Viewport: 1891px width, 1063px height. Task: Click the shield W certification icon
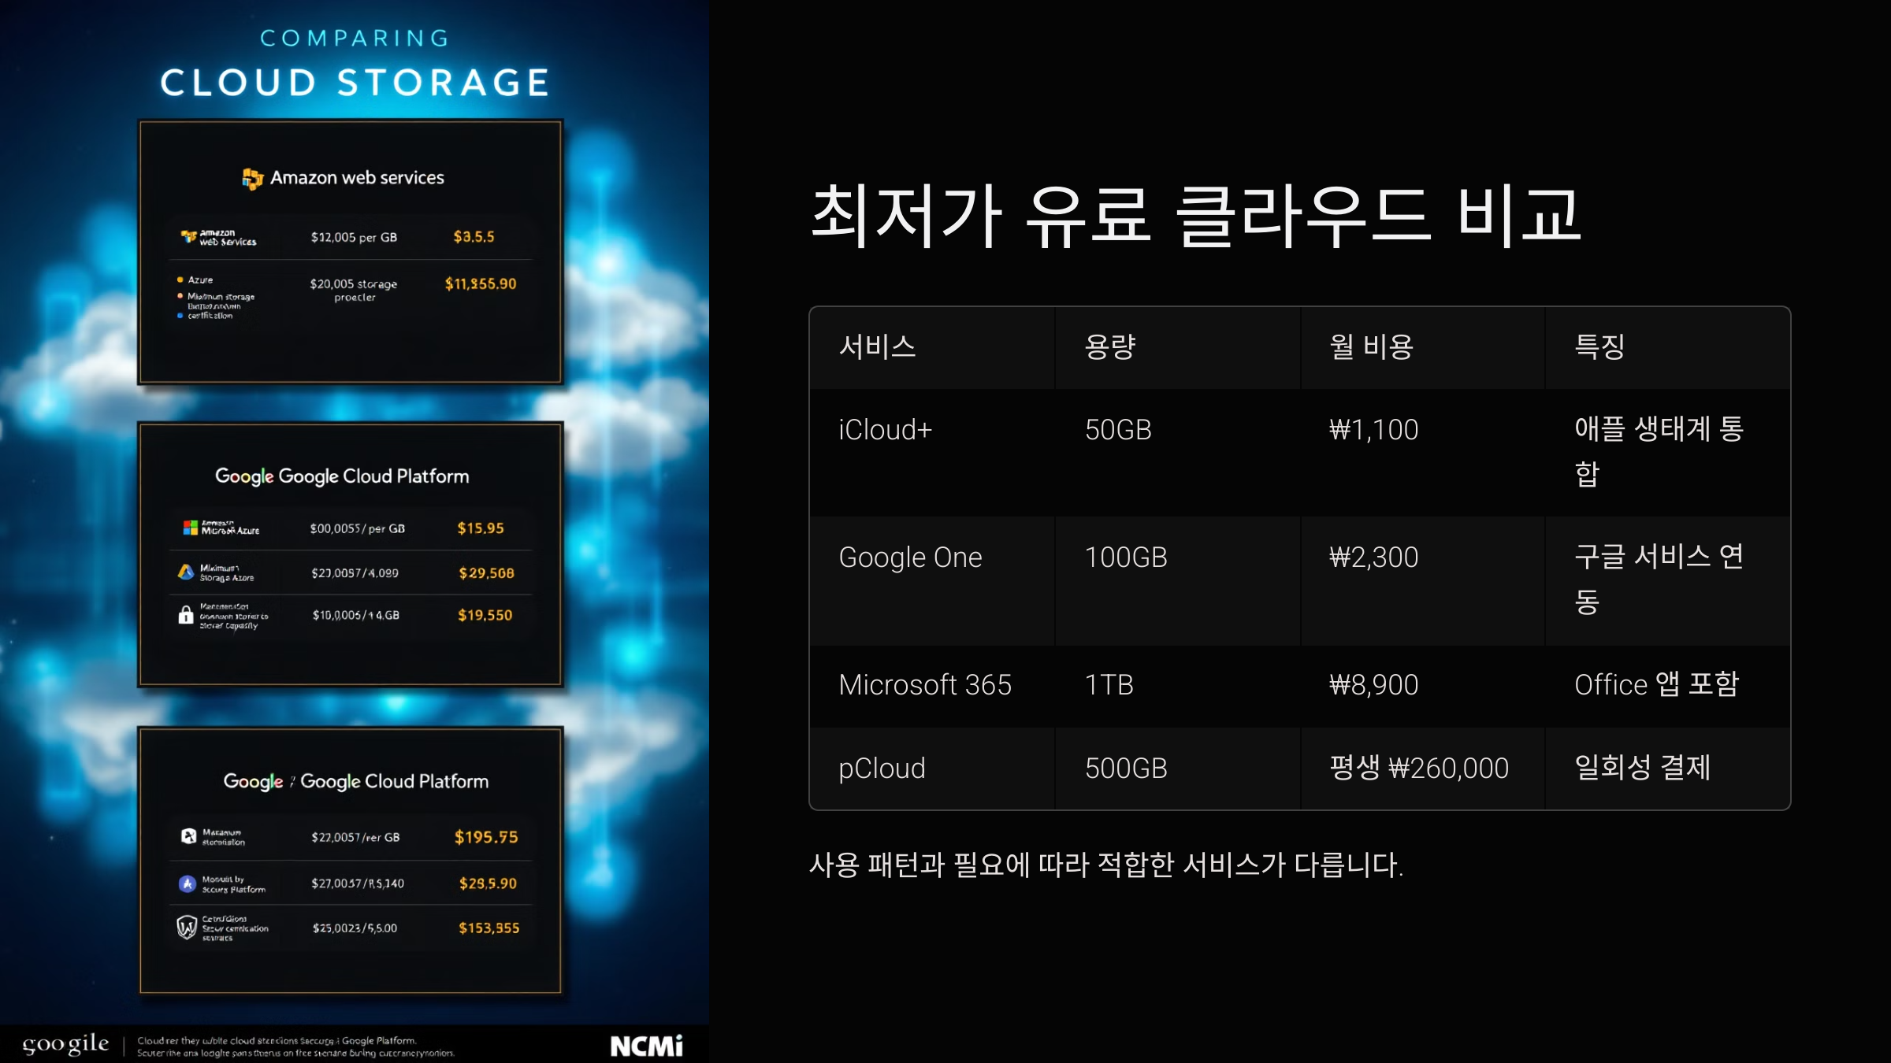tap(187, 928)
